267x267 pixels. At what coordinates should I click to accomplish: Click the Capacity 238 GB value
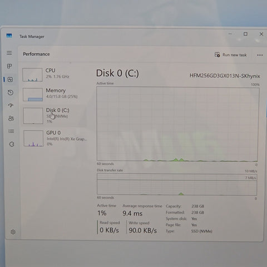click(197, 206)
